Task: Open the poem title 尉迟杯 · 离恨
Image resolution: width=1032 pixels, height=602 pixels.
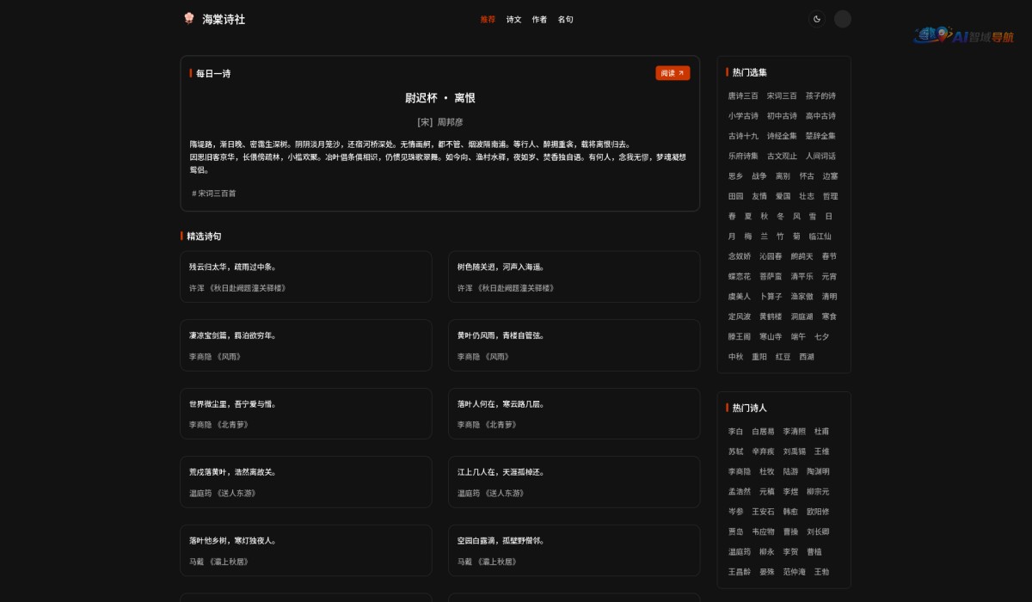Action: point(440,98)
